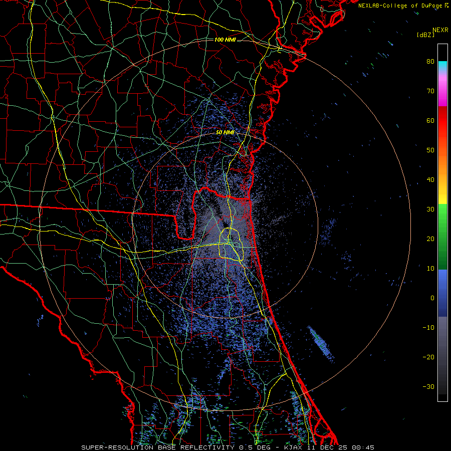Screen dimensions: 451x451
Task: Click the 10 dBZ scale label
Action: pyautogui.click(x=430, y=269)
